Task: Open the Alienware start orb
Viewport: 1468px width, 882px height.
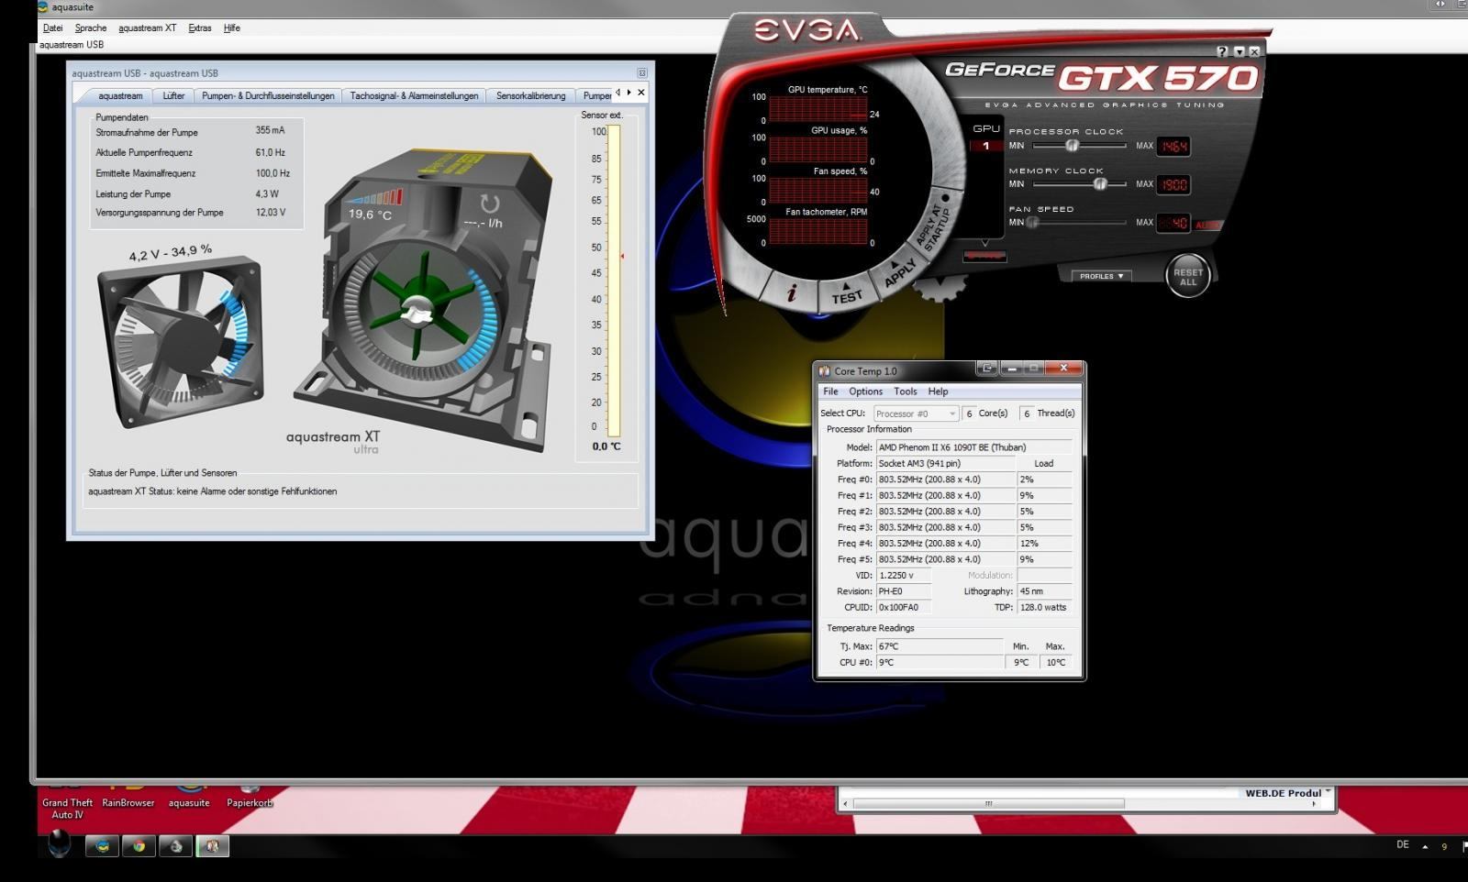Action: coord(60,843)
